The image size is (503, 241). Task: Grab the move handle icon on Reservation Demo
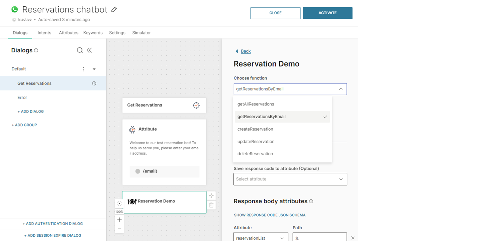click(211, 195)
